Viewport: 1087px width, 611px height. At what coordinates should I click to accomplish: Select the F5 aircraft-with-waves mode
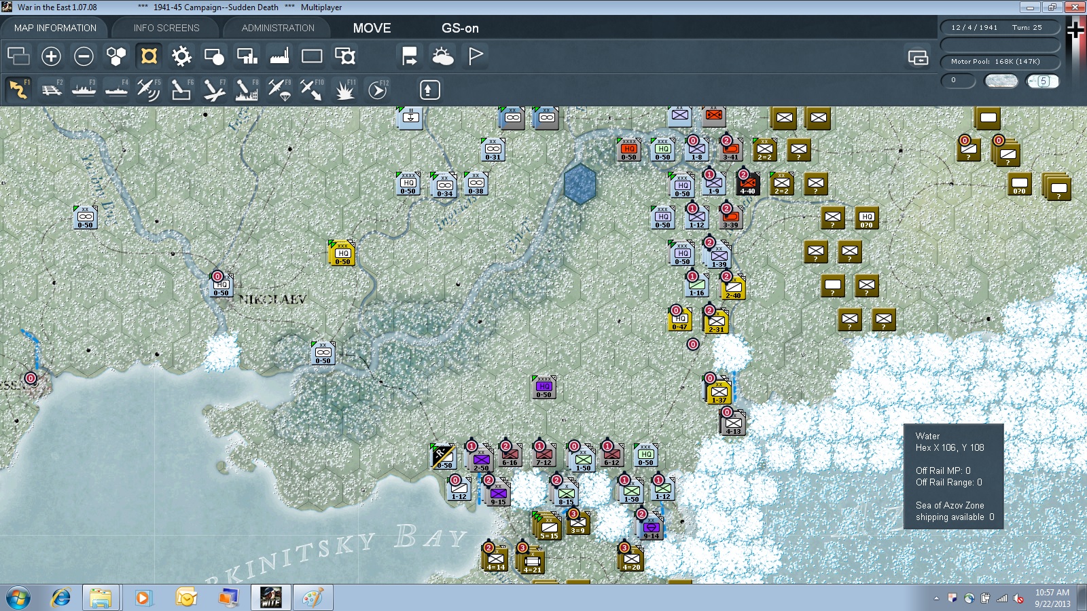pyautogui.click(x=149, y=90)
